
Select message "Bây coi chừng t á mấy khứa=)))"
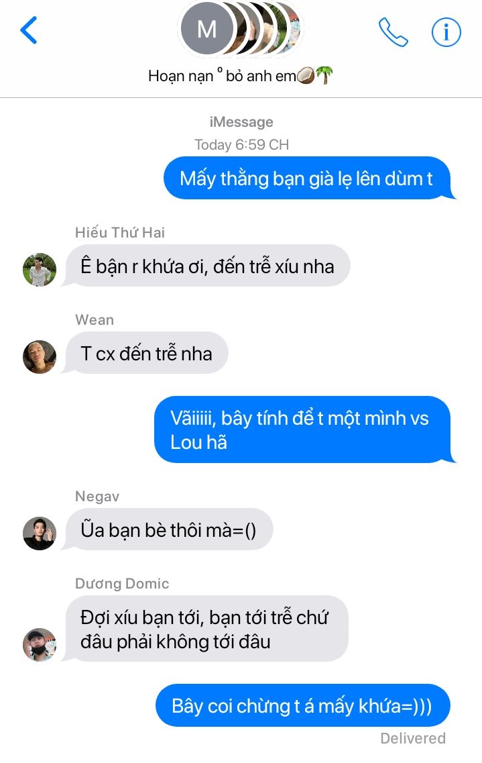click(304, 705)
